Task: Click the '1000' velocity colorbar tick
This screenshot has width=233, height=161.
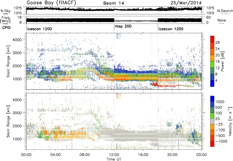Action: tap(220, 102)
